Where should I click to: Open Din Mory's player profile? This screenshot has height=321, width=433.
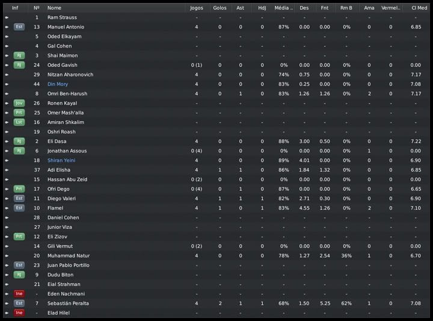(58, 84)
